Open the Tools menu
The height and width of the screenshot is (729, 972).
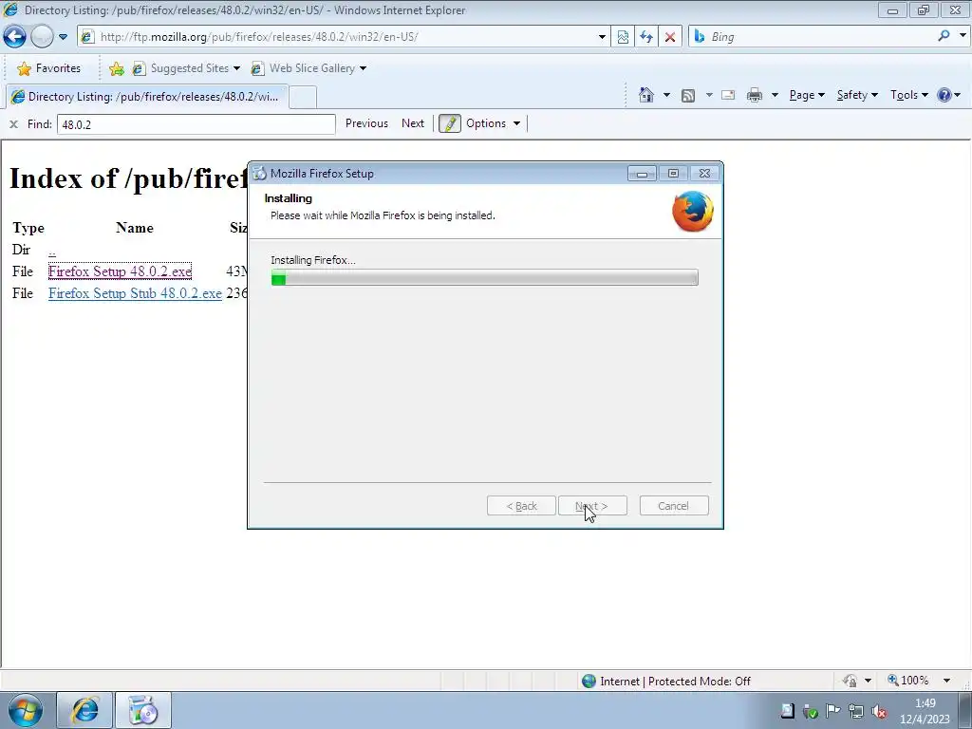pos(908,95)
